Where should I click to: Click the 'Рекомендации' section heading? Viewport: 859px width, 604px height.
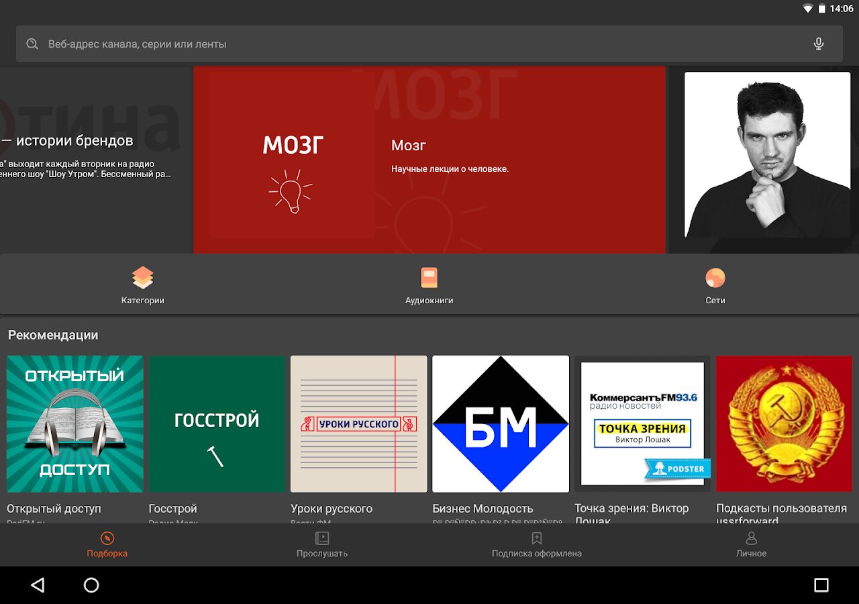click(x=53, y=335)
